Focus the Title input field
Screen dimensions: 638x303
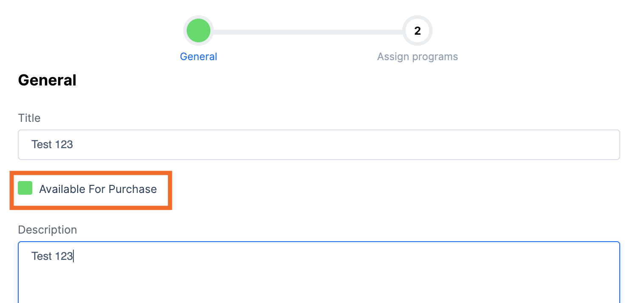click(318, 145)
